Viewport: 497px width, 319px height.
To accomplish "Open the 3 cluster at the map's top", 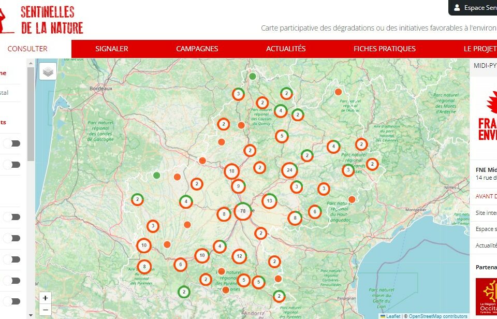I will point(238,94).
